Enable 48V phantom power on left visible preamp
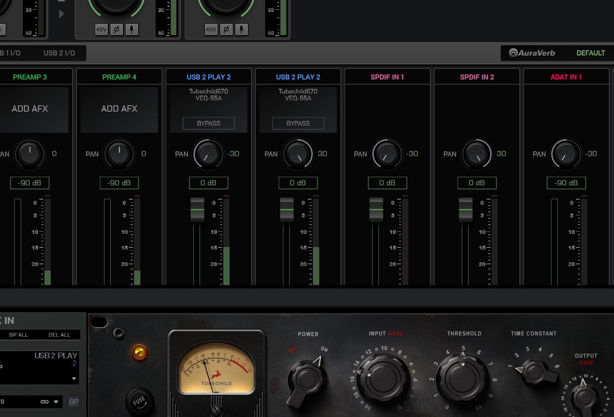Viewport: 614px width, 417px height. coord(101,29)
